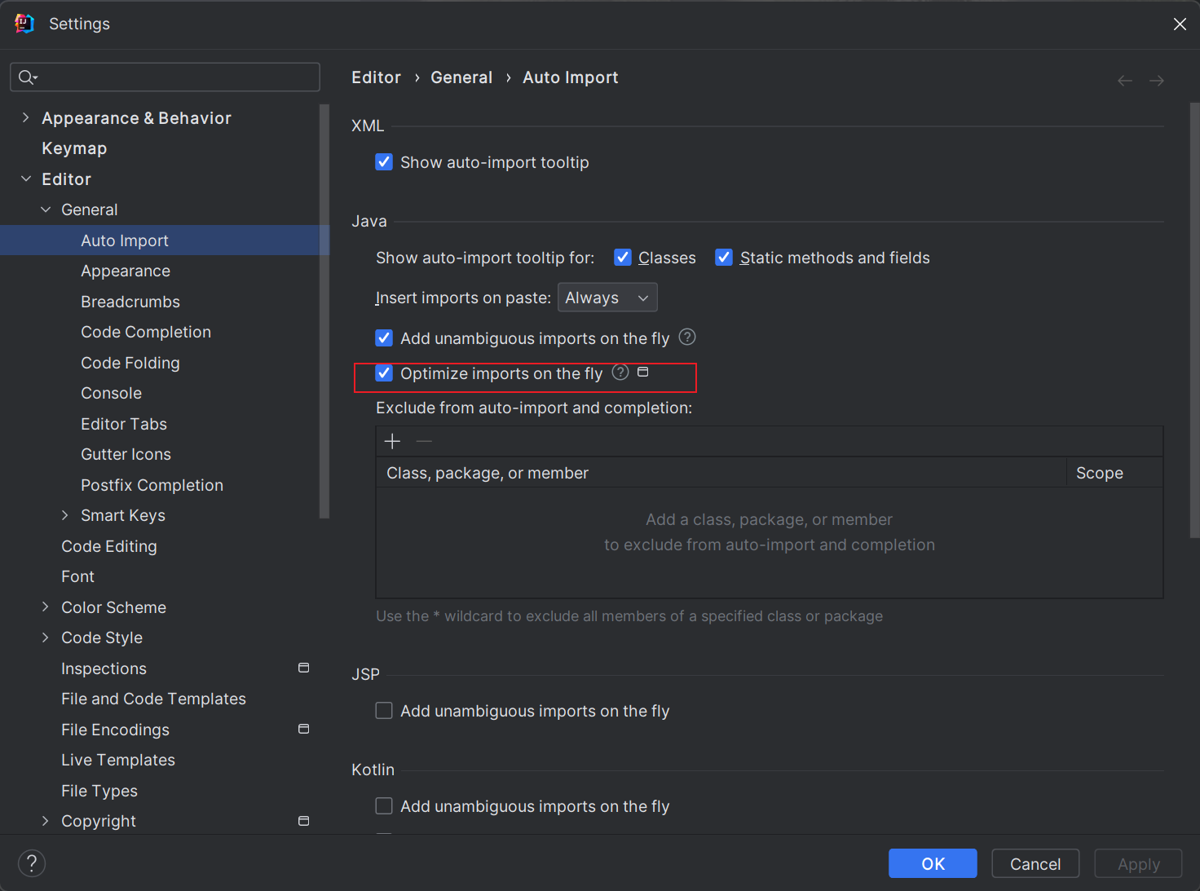
Task: Click help icon beside Optimize imports
Action: pyautogui.click(x=620, y=373)
